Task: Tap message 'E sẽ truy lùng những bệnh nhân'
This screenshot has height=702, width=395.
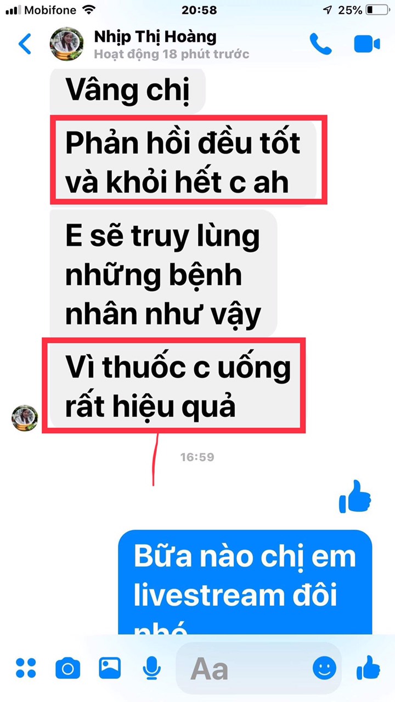Action: click(x=163, y=273)
